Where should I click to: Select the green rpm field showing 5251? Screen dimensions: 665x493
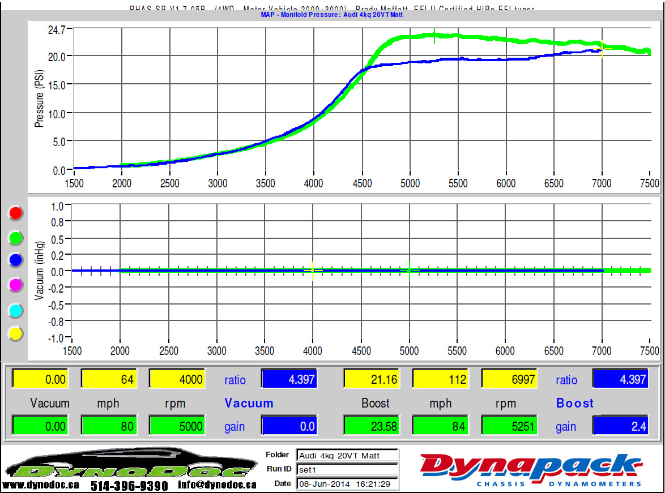[509, 426]
